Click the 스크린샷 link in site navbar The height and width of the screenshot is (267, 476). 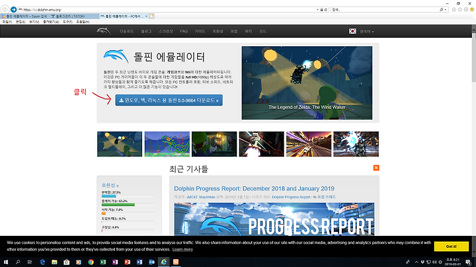[166, 31]
